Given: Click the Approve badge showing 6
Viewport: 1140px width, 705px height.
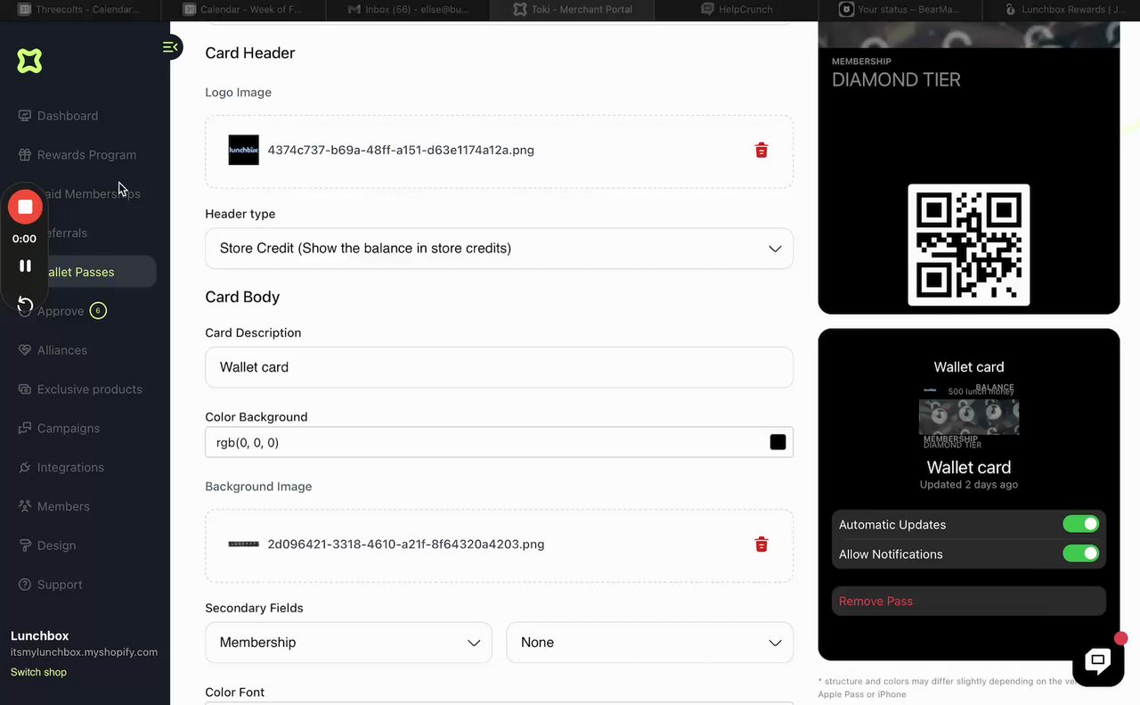Looking at the screenshot, I should 97,311.
